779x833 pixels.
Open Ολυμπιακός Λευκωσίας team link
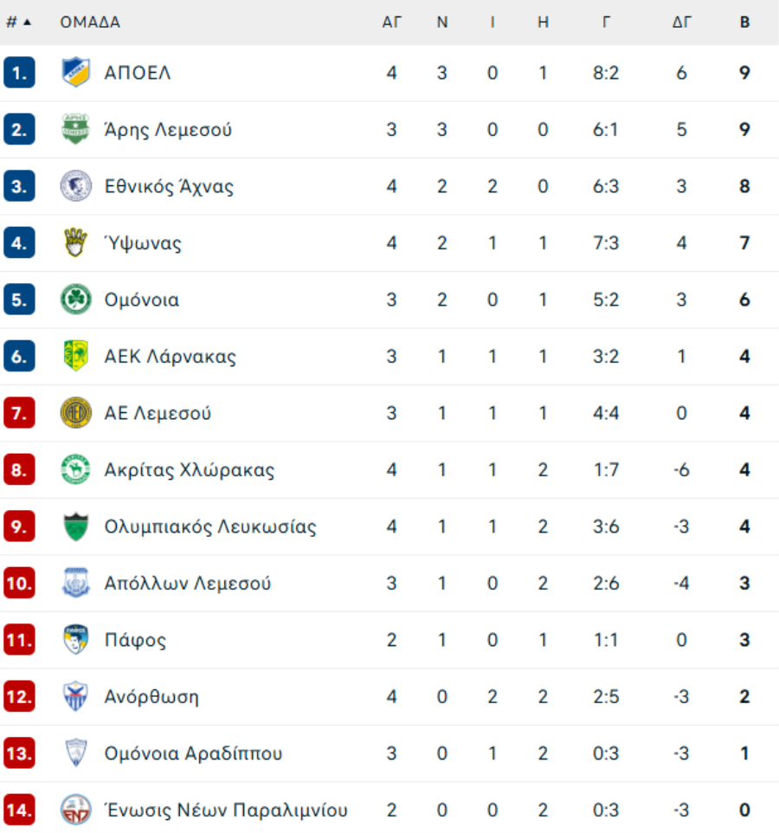click(210, 526)
